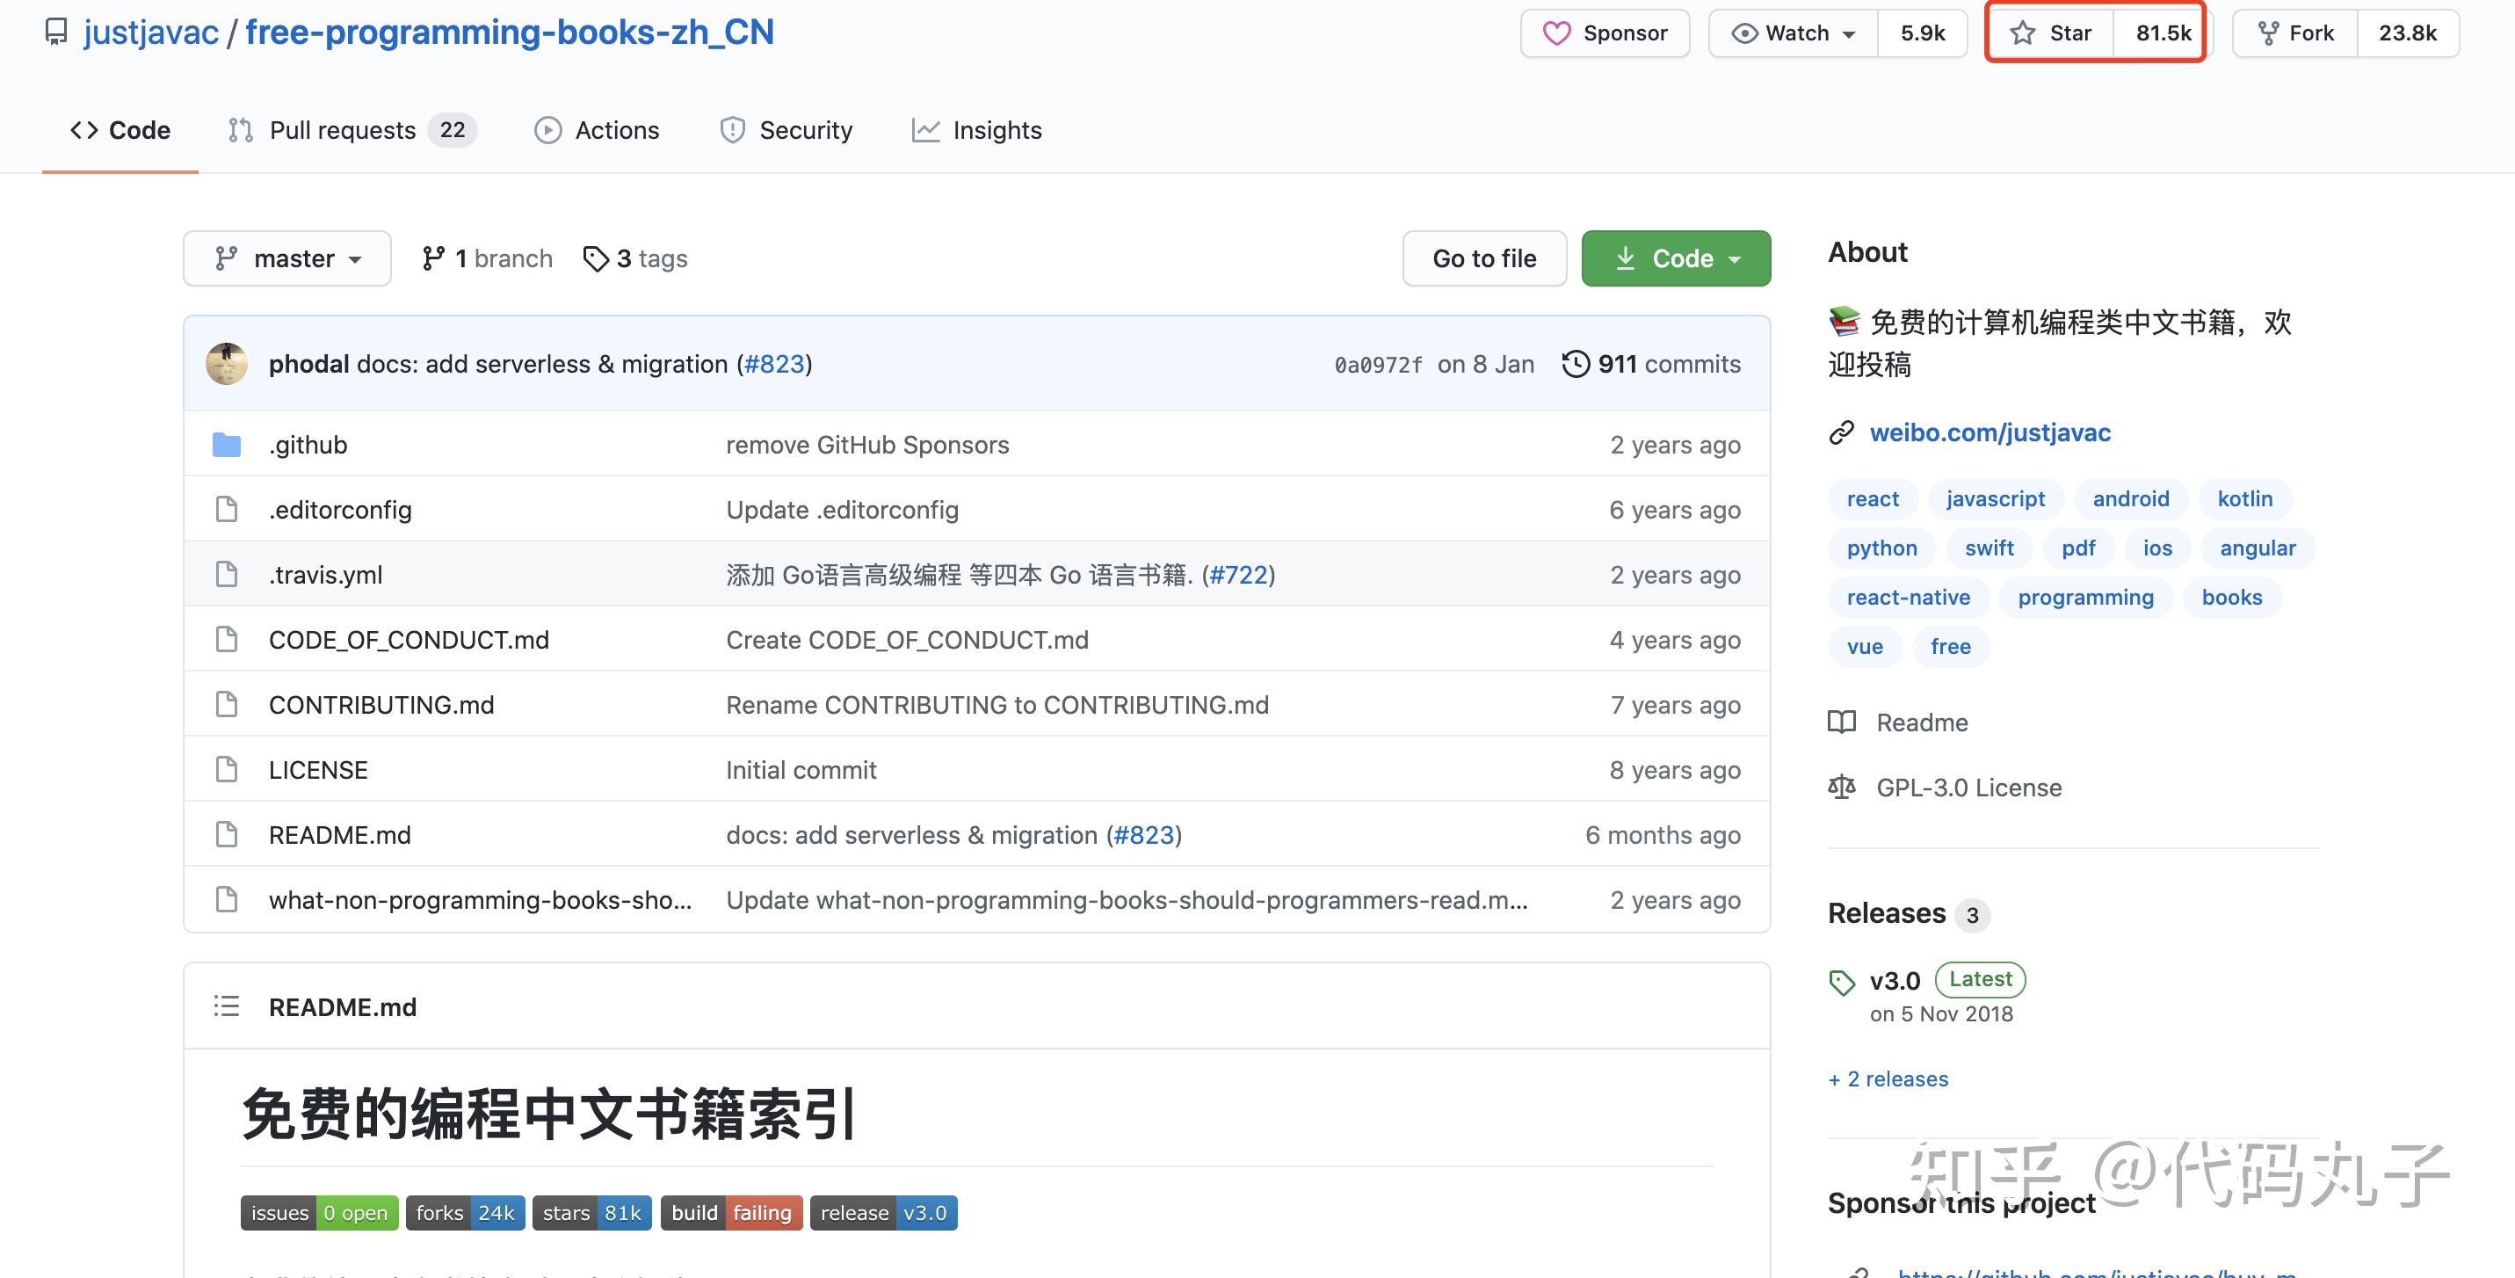Click the build failing badge
The width and height of the screenshot is (2515, 1278).
tap(731, 1213)
